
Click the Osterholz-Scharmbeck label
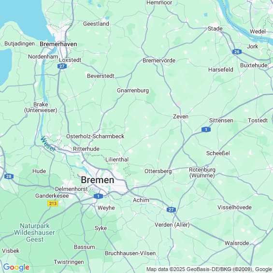click(95, 136)
